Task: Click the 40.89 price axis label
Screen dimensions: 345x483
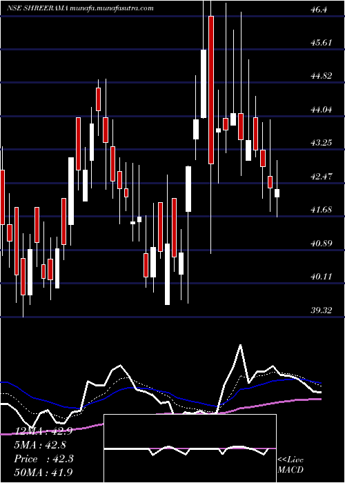Action: tap(322, 244)
